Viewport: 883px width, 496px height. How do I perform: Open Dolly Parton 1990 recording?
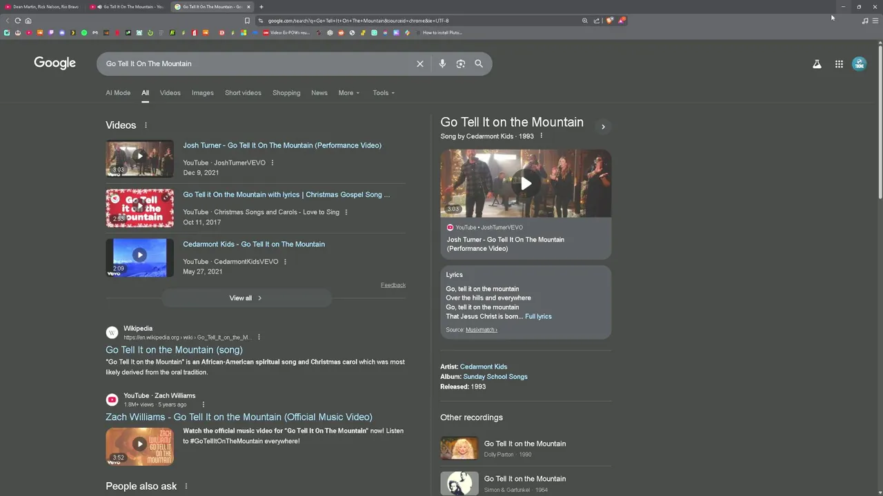[x=526, y=448]
